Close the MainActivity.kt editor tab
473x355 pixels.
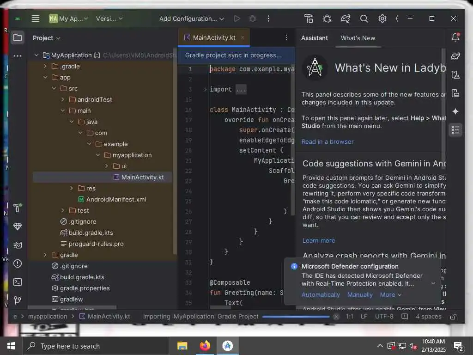point(243,38)
